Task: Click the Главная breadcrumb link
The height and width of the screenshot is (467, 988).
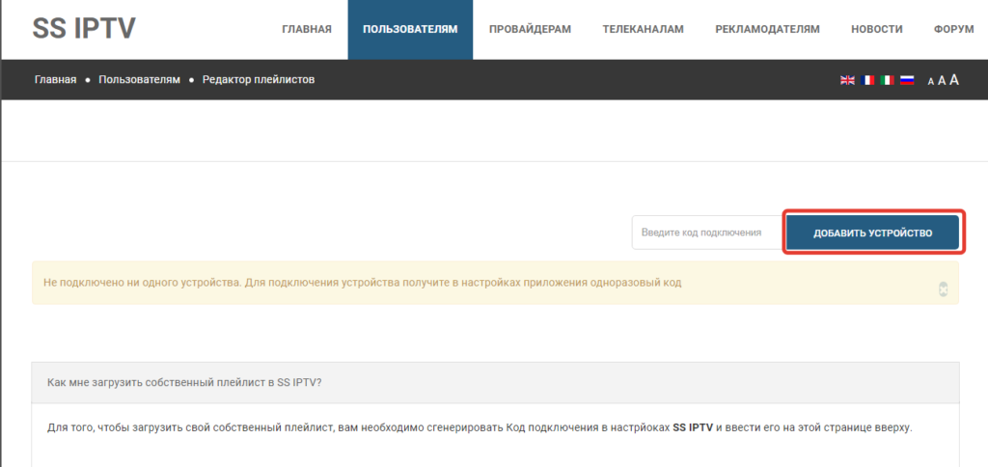Action: pyautogui.click(x=55, y=79)
